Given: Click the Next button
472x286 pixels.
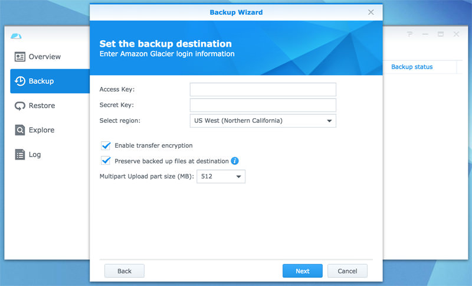Looking at the screenshot, I should pyautogui.click(x=303, y=271).
